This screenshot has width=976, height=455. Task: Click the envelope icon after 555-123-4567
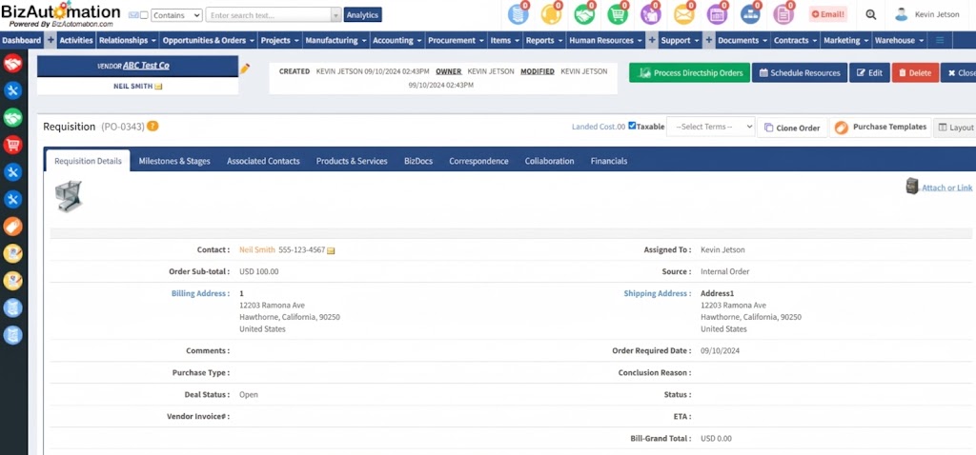[x=331, y=250]
